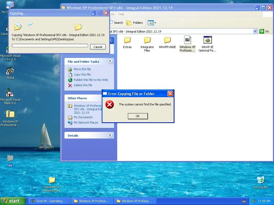
Task: Open the Extras folder
Action: (x=127, y=42)
